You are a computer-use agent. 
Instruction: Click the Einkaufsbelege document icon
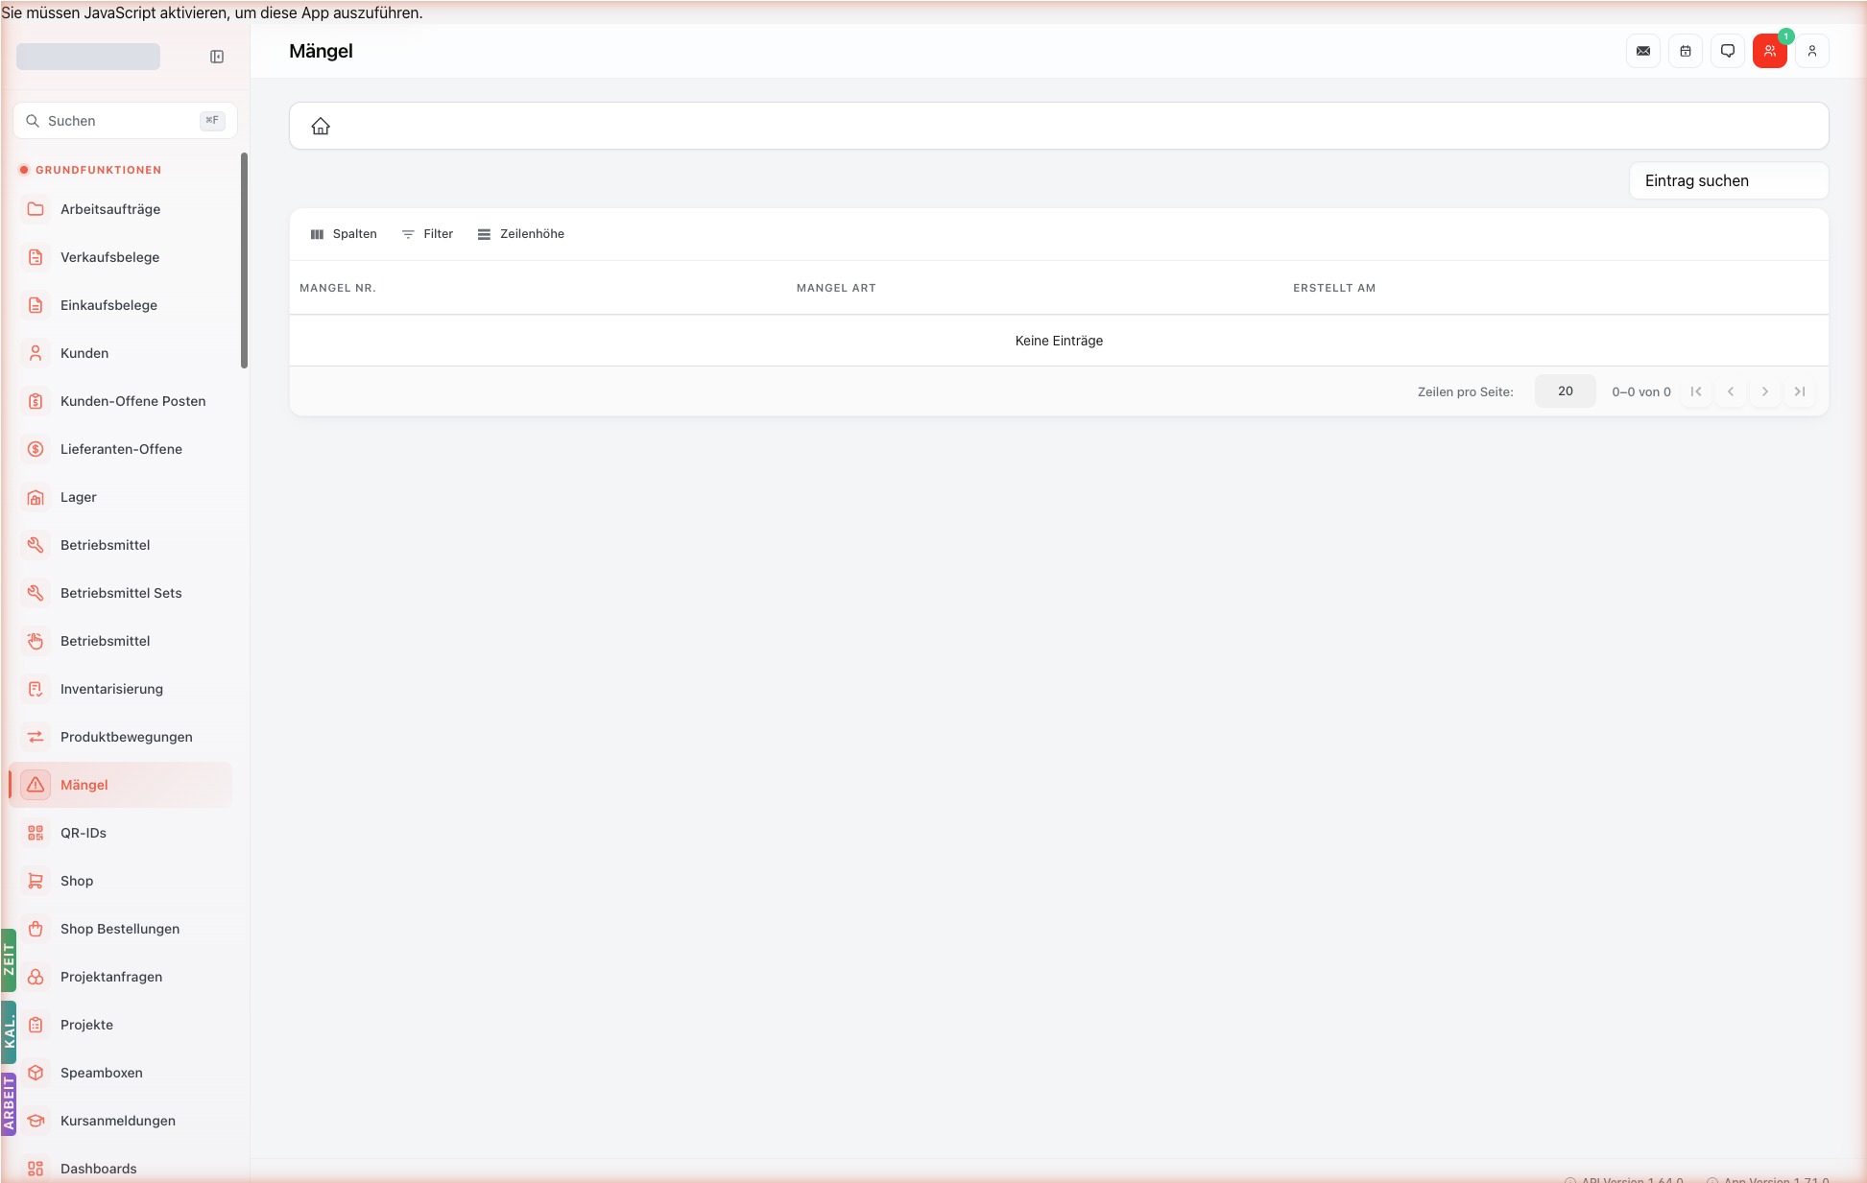36,305
